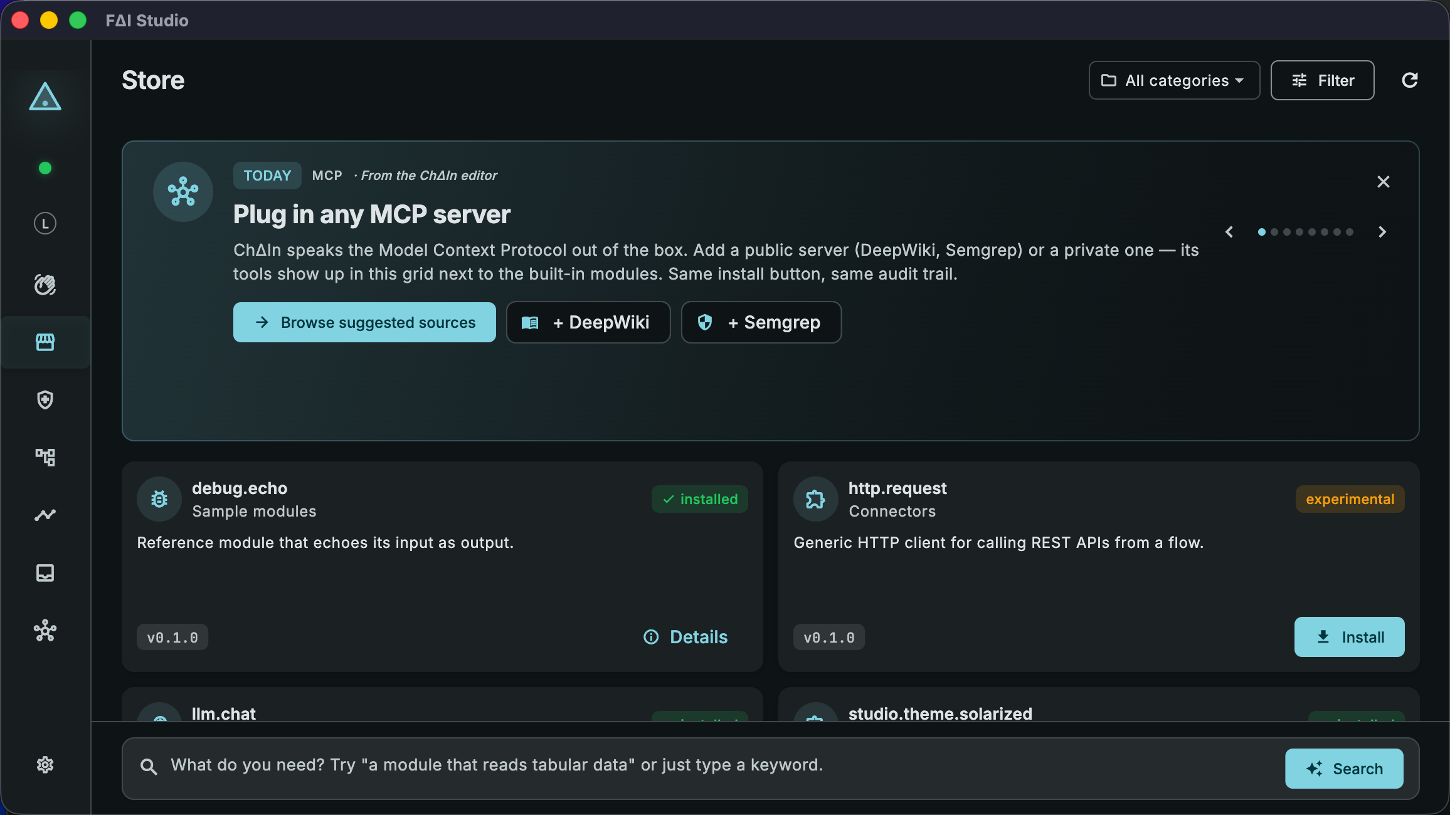Click the search magnifier icon
Screen dimensions: 1450x815
pos(149,766)
